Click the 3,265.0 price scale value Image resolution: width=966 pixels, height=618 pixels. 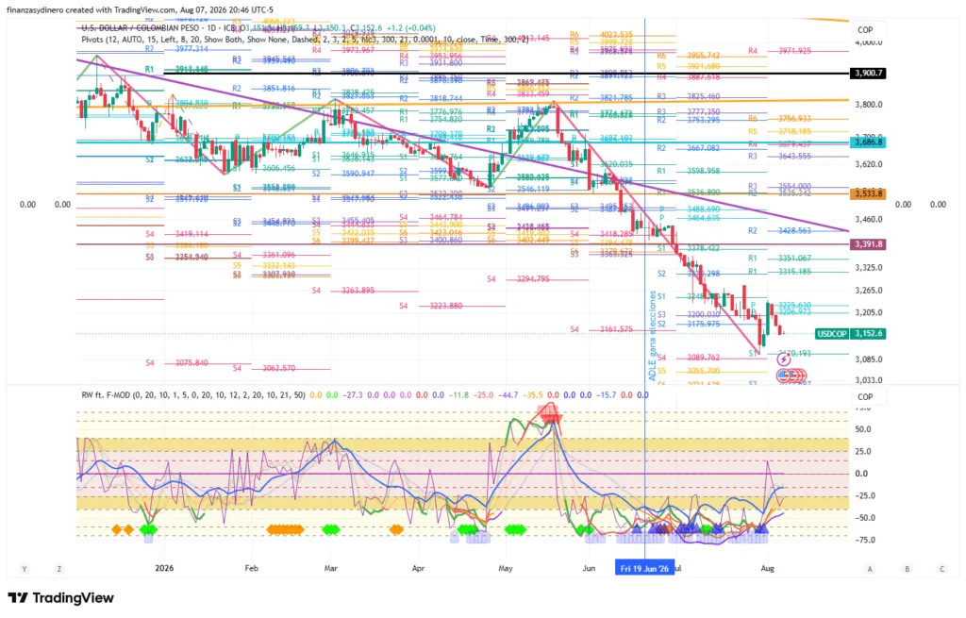click(x=869, y=291)
